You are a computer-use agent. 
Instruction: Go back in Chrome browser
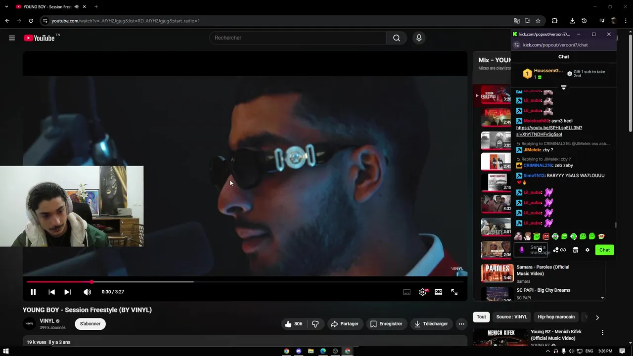7,21
